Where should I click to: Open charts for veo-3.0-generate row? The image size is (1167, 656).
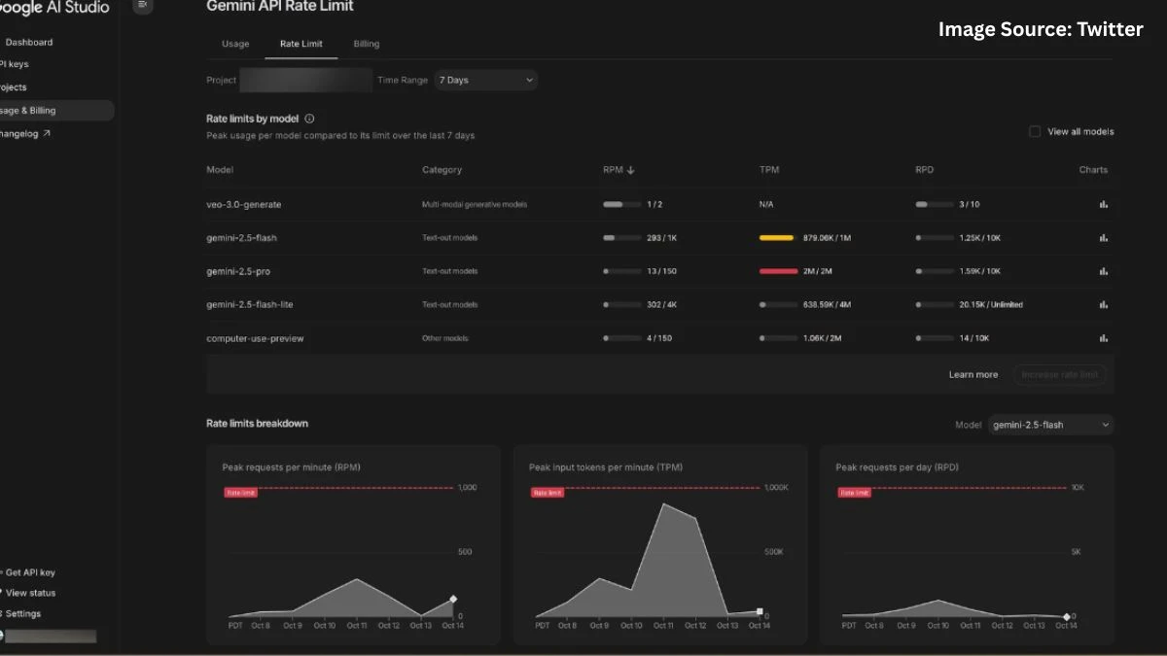(x=1103, y=204)
